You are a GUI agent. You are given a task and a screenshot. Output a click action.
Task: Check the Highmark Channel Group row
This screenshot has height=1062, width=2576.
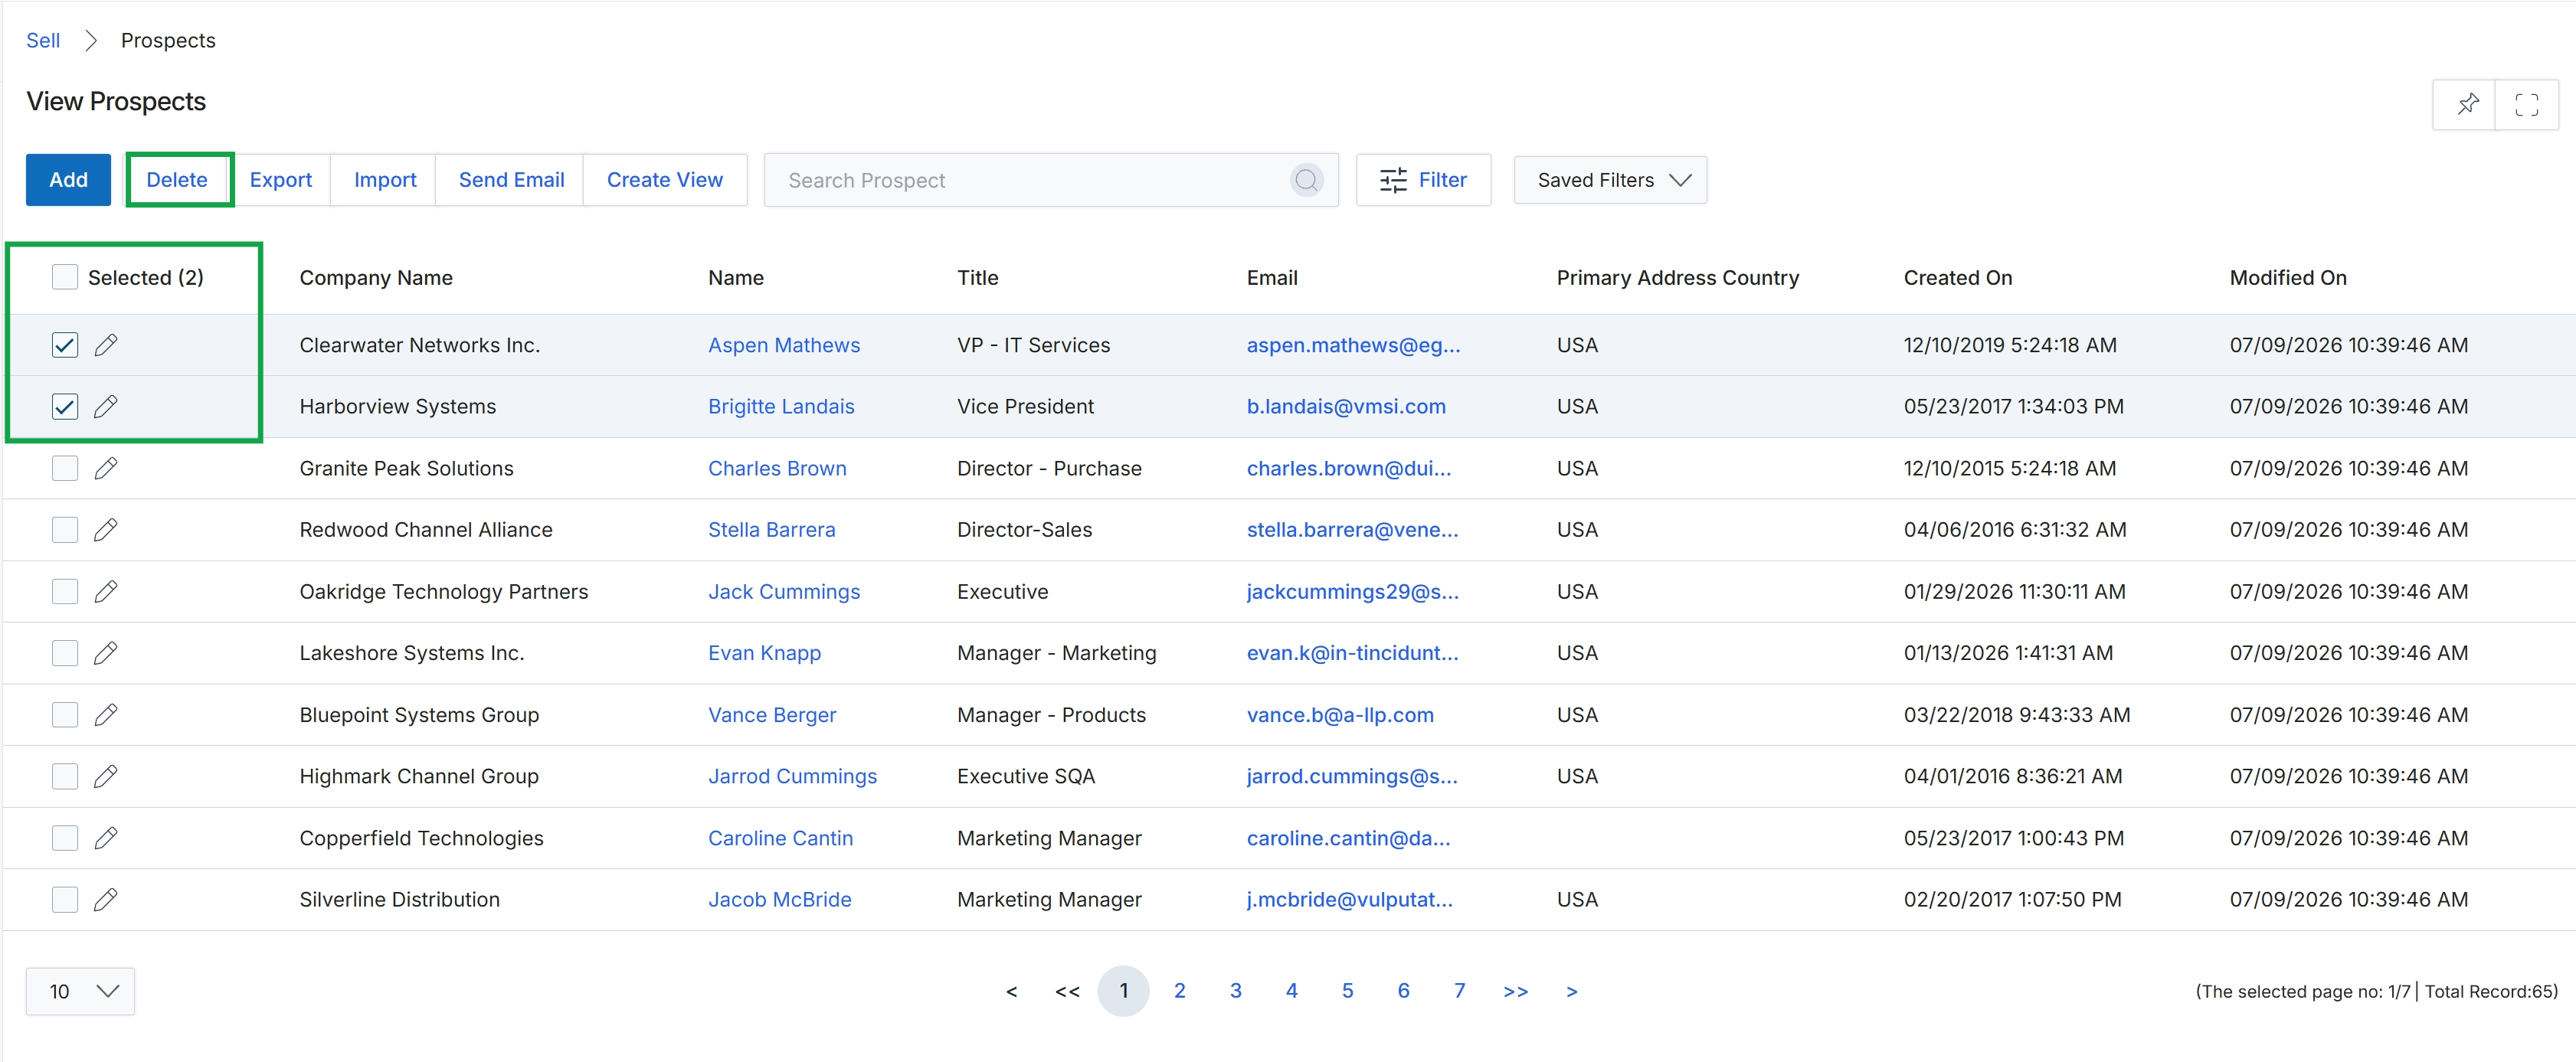click(x=65, y=776)
